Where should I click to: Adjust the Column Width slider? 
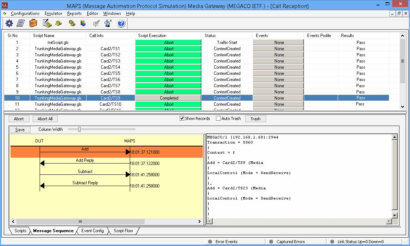[x=79, y=129]
